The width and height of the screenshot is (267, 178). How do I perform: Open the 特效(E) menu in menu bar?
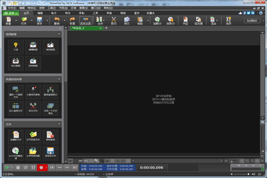pyautogui.click(x=32, y=8)
